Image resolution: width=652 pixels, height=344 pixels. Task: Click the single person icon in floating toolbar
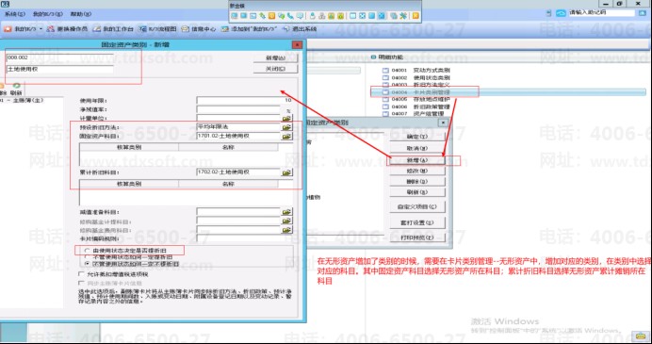point(313,16)
